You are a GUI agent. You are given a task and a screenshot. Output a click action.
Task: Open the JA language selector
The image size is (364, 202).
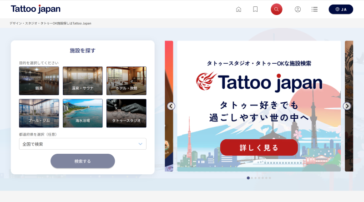(340, 9)
